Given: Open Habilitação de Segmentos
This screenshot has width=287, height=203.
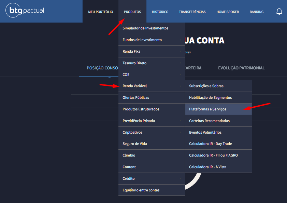Looking at the screenshot, I should coord(218,97).
